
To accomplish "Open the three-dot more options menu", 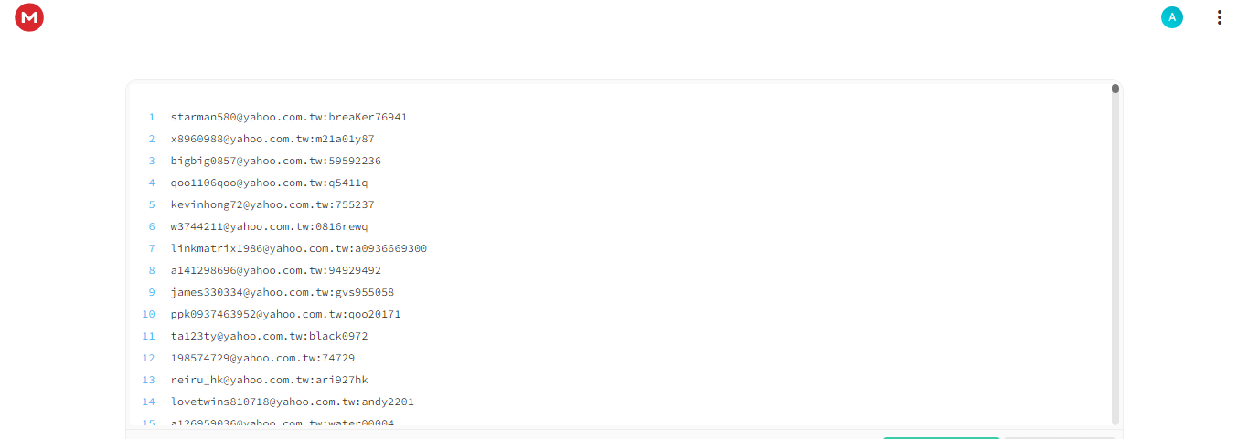I will [1219, 17].
